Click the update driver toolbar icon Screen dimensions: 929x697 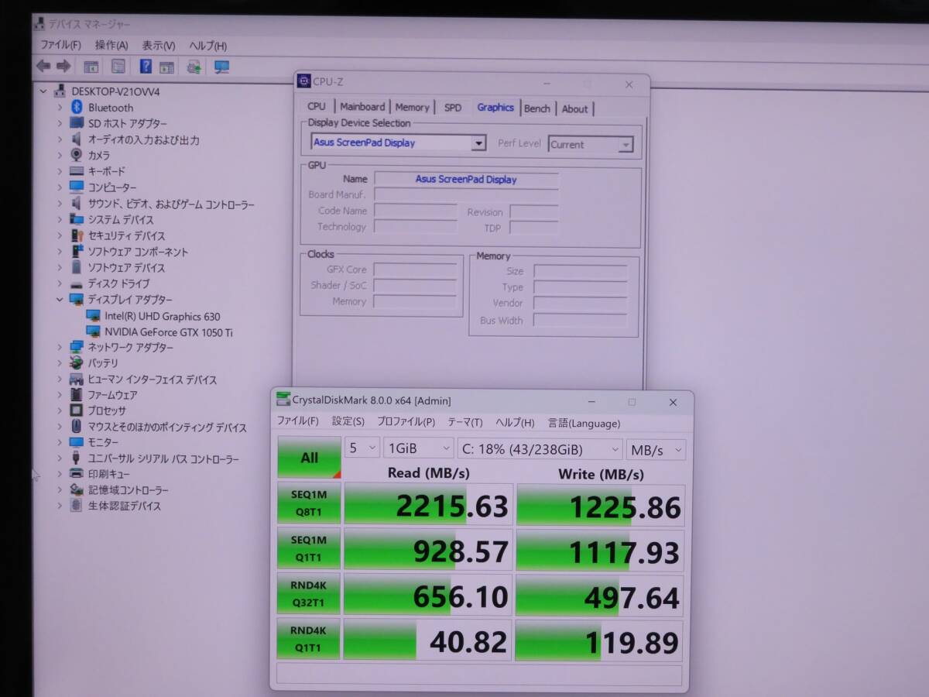[194, 67]
